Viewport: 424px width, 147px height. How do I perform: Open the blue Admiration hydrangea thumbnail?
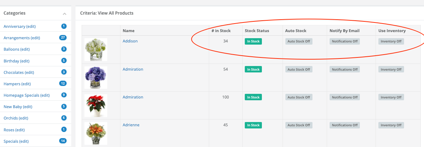[x=96, y=77]
